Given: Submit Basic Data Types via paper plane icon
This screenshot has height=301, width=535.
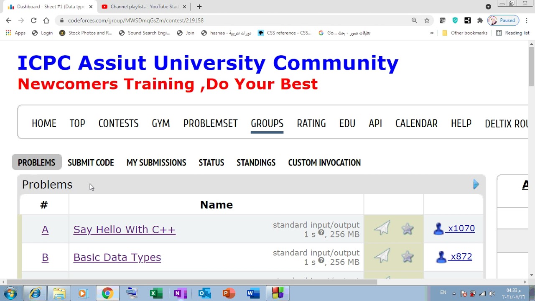Looking at the screenshot, I should click(382, 256).
